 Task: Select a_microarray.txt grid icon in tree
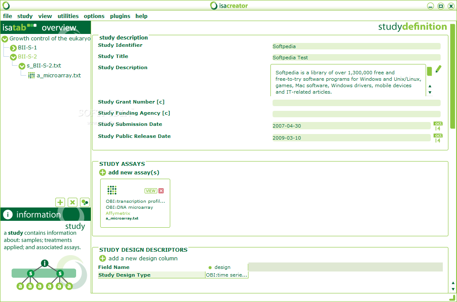point(31,76)
